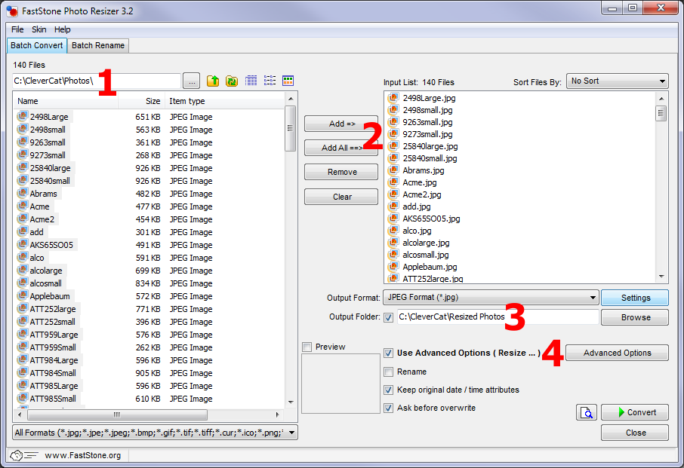Open the Sort Files By dropdown
The width and height of the screenshot is (684, 468).
point(617,81)
